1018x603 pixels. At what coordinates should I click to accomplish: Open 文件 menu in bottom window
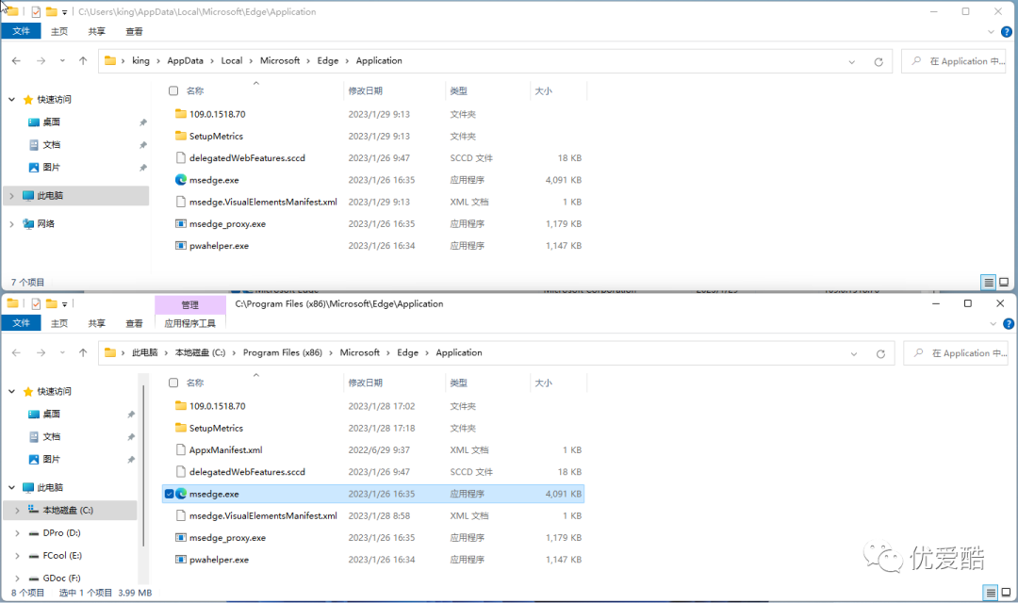[x=21, y=323]
